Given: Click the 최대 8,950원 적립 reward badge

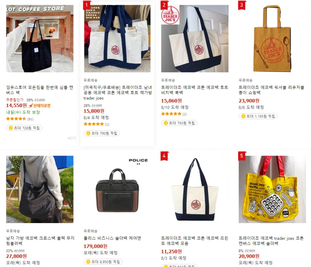Looking at the screenshot, I should tap(103, 262).
